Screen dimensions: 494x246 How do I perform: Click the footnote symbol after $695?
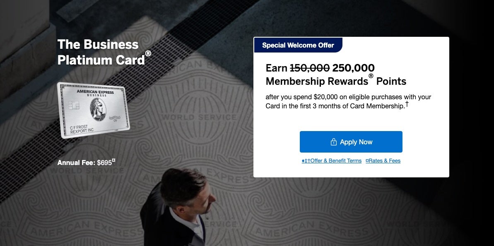[x=114, y=160]
